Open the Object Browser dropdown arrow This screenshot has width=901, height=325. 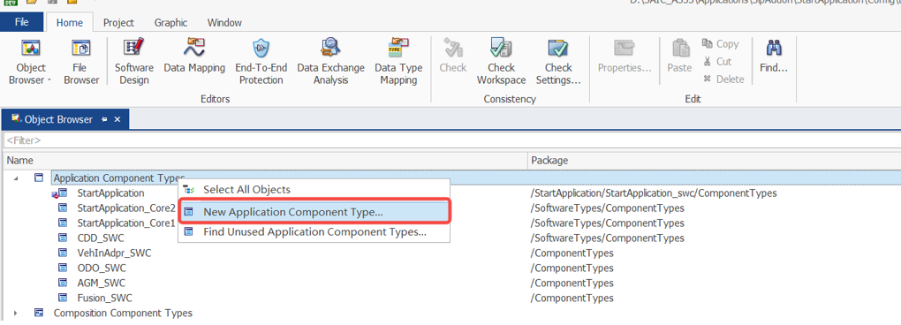coord(49,79)
